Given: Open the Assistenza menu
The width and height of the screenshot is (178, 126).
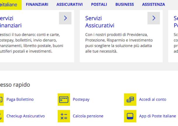Looking at the screenshot, I should click(x=153, y=4).
